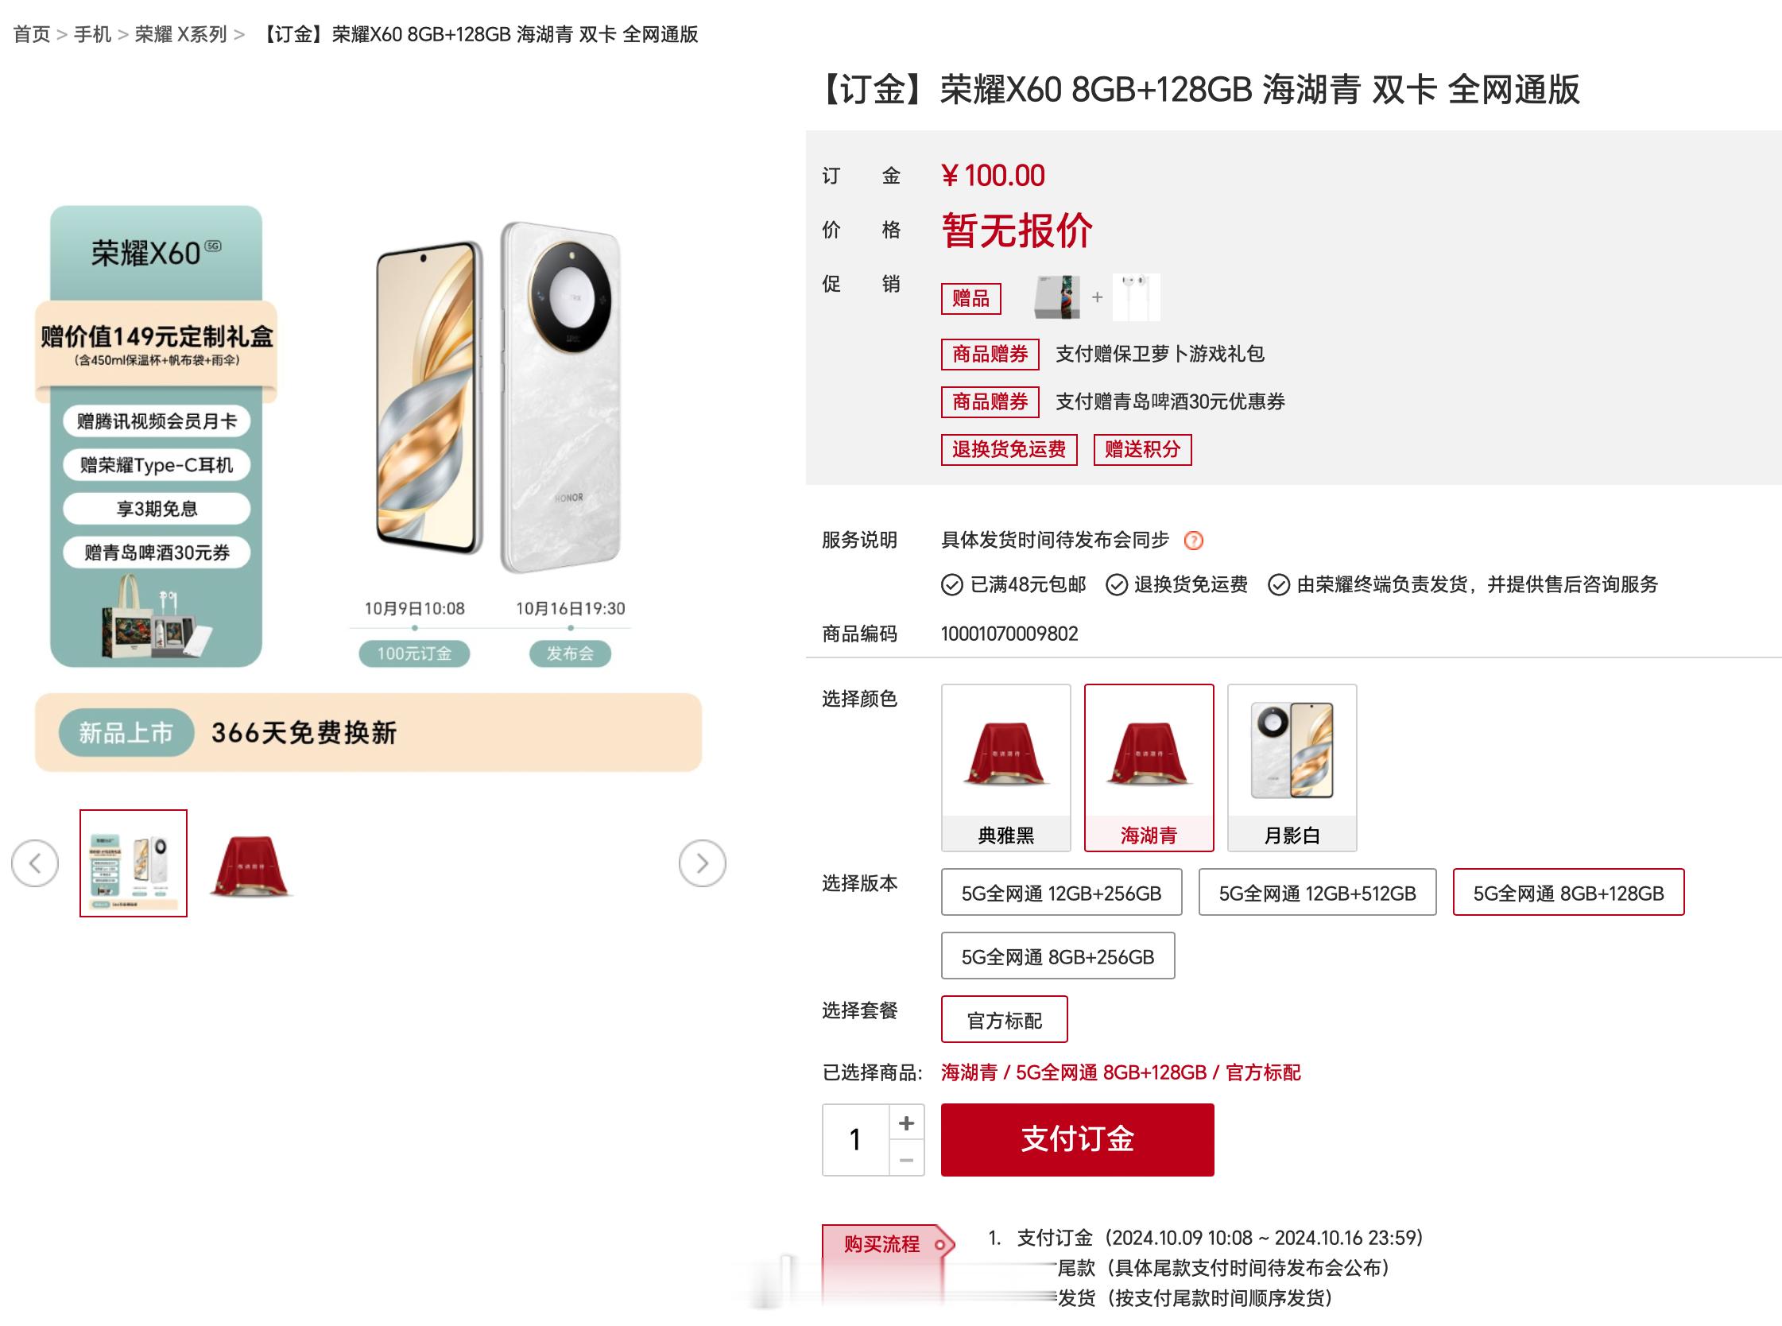
Task: Increase quantity with plus button
Action: (906, 1122)
